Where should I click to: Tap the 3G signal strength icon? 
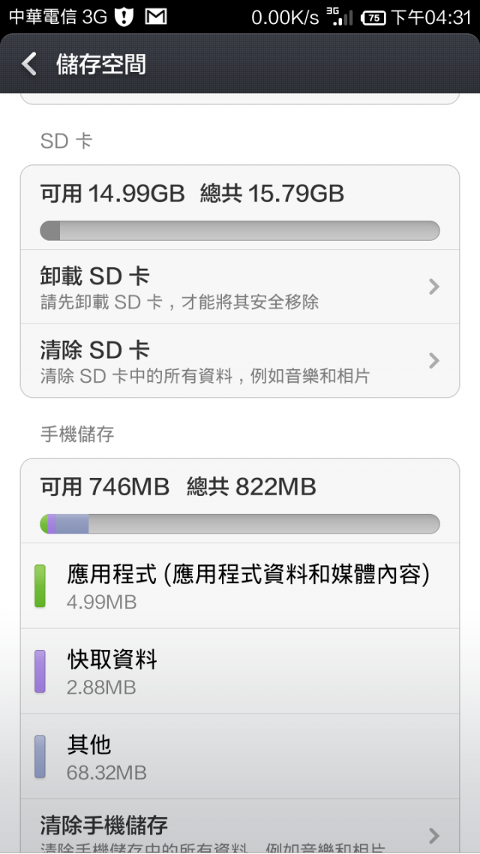pyautogui.click(x=340, y=17)
